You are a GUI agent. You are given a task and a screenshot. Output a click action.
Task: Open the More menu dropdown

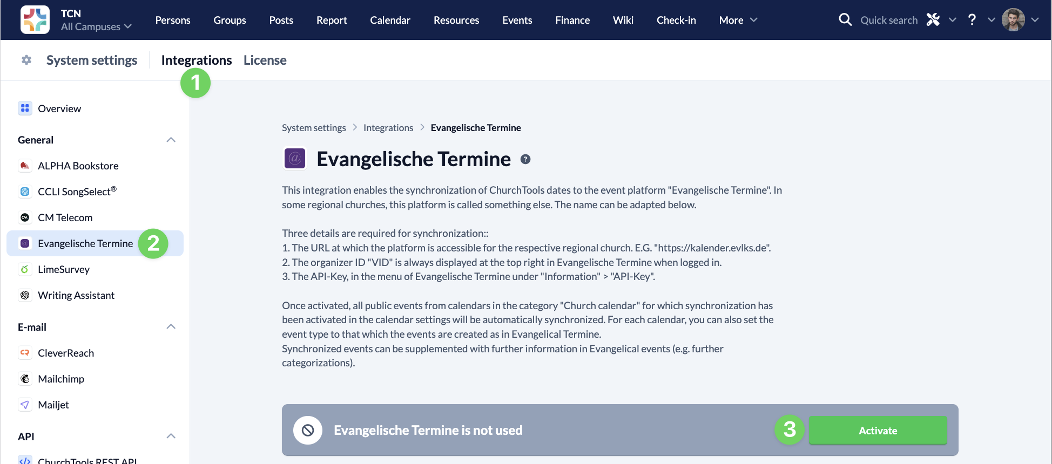pos(738,20)
